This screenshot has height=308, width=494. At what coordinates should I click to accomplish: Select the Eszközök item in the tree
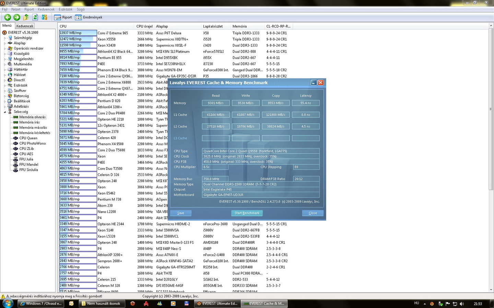tap(21, 86)
